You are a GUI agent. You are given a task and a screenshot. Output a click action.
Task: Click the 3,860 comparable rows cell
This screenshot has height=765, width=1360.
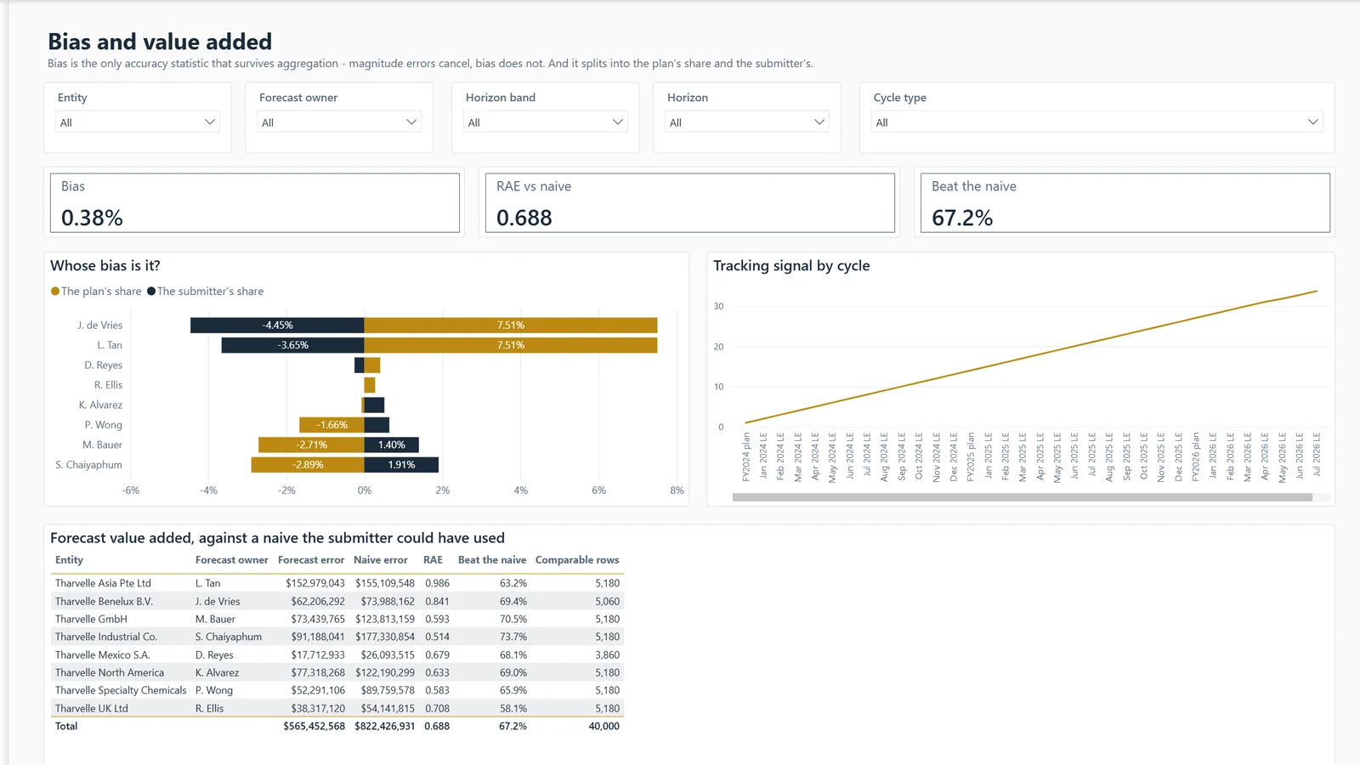tap(608, 654)
